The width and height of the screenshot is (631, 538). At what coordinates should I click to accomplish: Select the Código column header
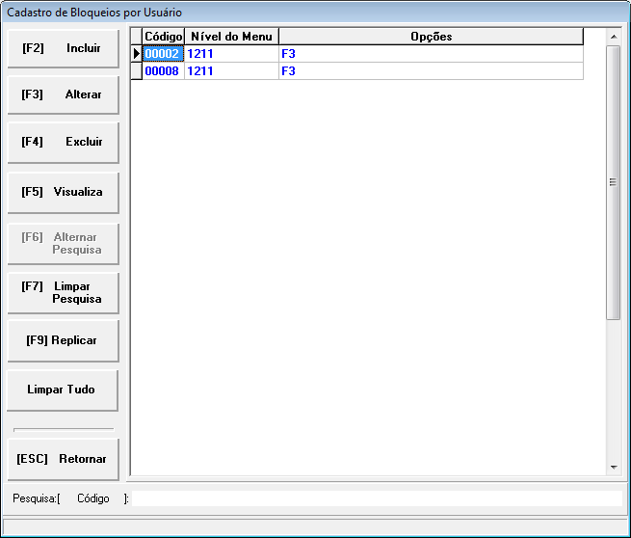tap(163, 37)
